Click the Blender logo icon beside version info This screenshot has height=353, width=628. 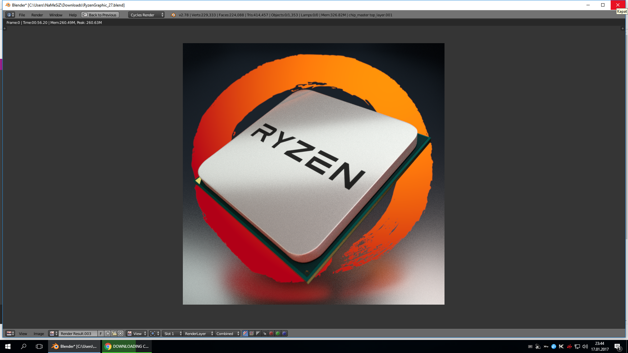click(173, 15)
